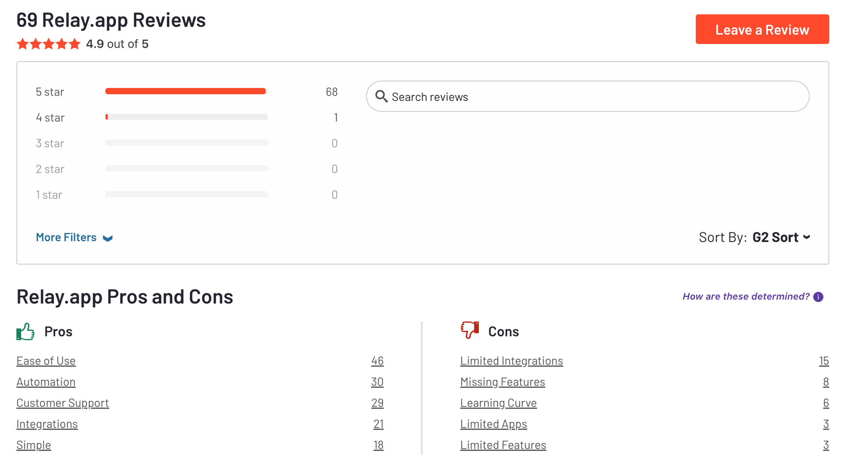Click the 5 star rating bar
The image size is (846, 466).
[187, 91]
